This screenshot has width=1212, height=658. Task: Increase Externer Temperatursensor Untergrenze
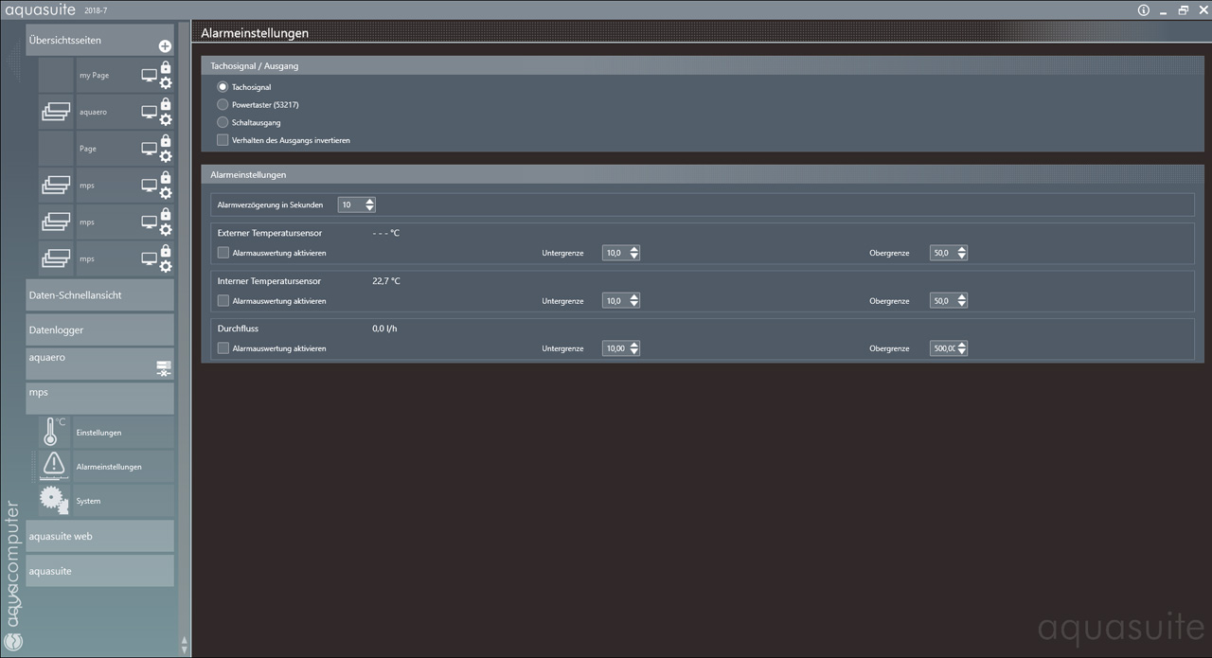pos(634,249)
